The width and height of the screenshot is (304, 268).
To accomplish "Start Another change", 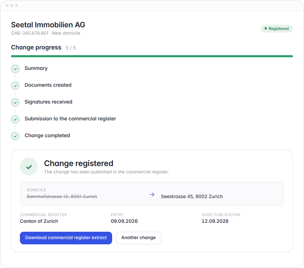I will pyautogui.click(x=138, y=238).
